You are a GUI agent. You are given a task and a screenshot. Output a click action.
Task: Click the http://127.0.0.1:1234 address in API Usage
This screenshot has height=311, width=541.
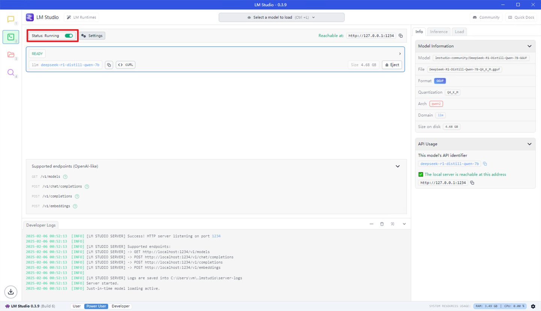tap(443, 183)
